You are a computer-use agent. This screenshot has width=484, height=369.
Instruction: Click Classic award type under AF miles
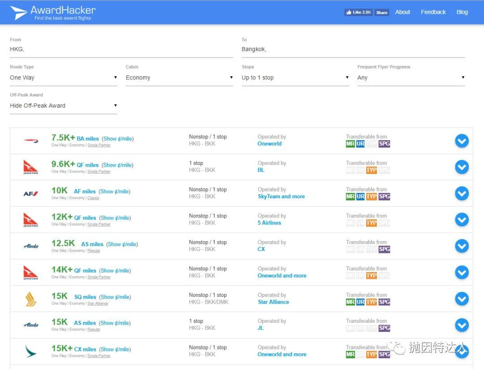pos(93,198)
